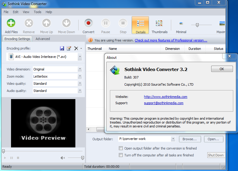Start conversion with the Convert icon

pos(88,23)
